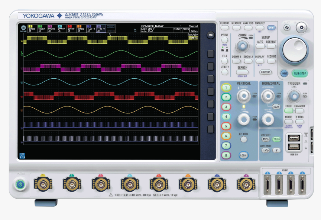Image resolution: width=321 pixels, height=220 pixels.
Task: Click the vertical POSITION knob
Action: point(244,96)
